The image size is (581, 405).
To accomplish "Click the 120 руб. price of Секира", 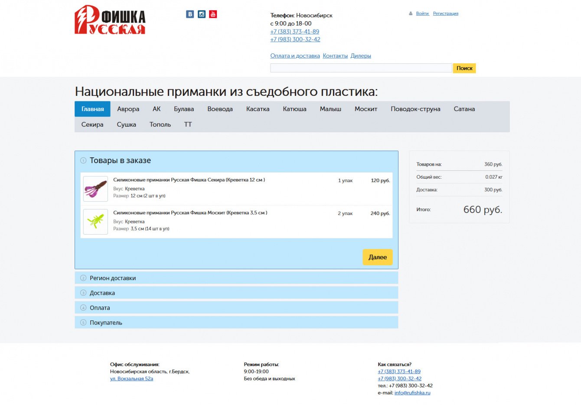I will click(x=380, y=180).
